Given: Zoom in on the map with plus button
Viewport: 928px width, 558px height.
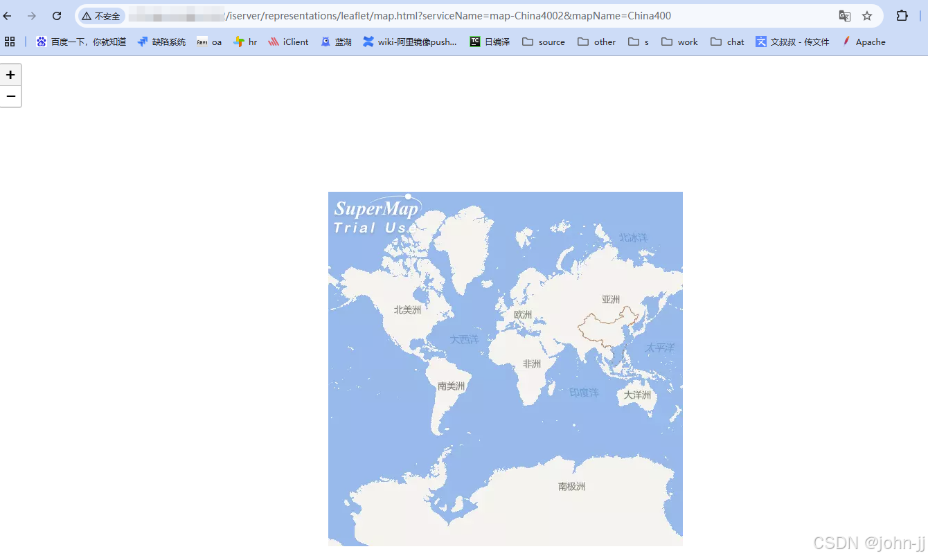Looking at the screenshot, I should click(10, 74).
